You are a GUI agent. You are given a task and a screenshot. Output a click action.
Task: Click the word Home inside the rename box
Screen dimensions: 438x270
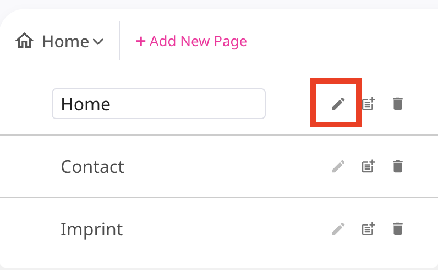click(86, 104)
